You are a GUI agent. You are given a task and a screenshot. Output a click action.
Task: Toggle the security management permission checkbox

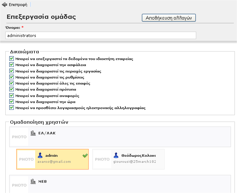click(12, 65)
